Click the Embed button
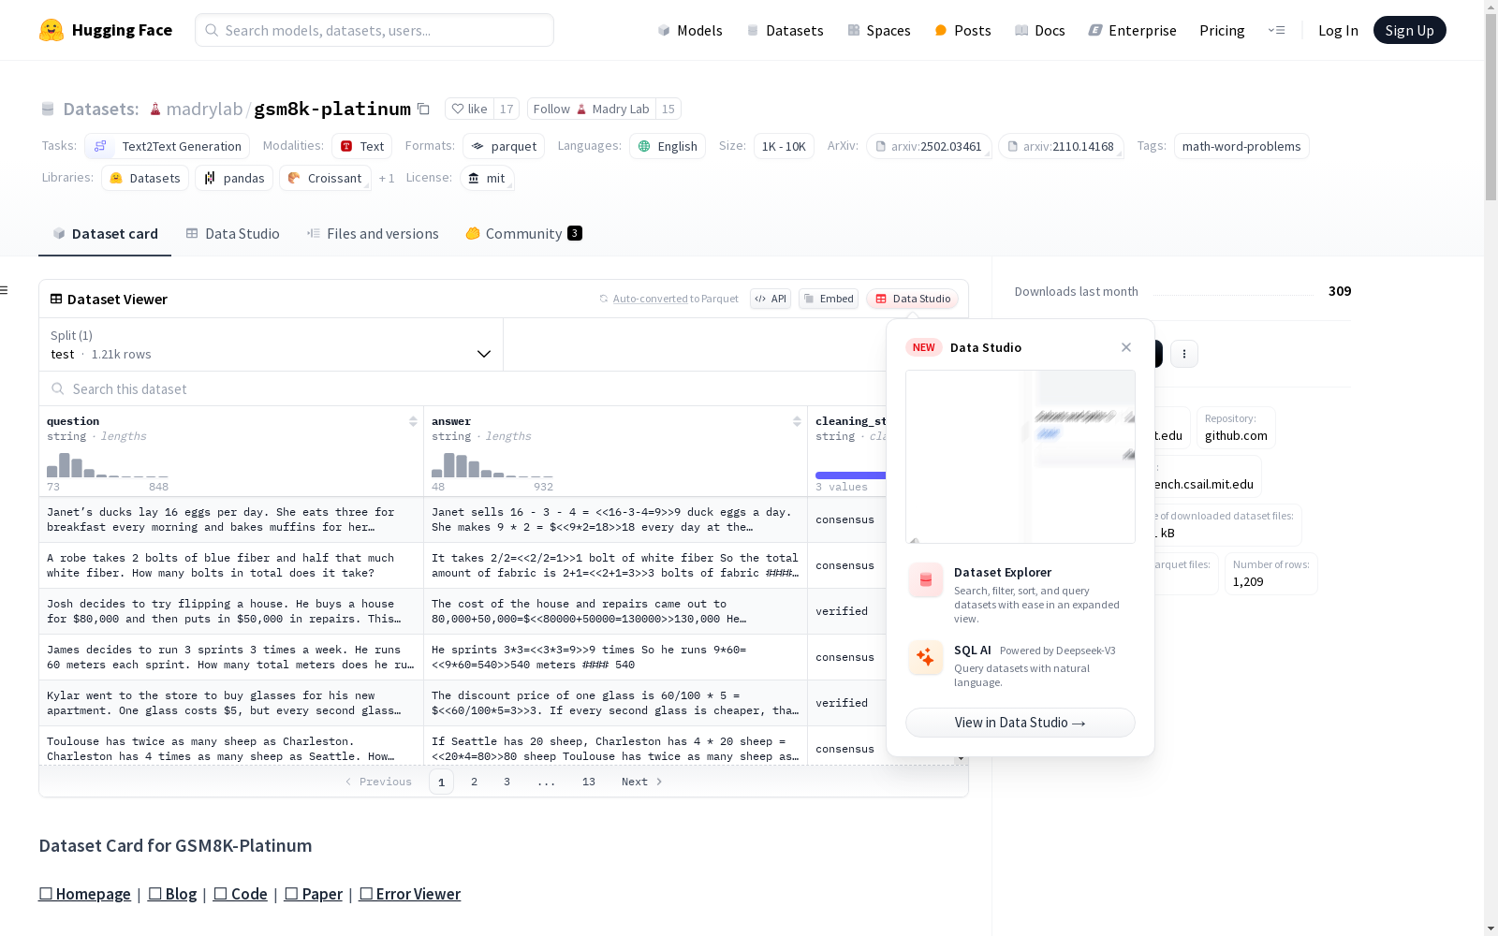The height and width of the screenshot is (936, 1498). [x=829, y=299]
